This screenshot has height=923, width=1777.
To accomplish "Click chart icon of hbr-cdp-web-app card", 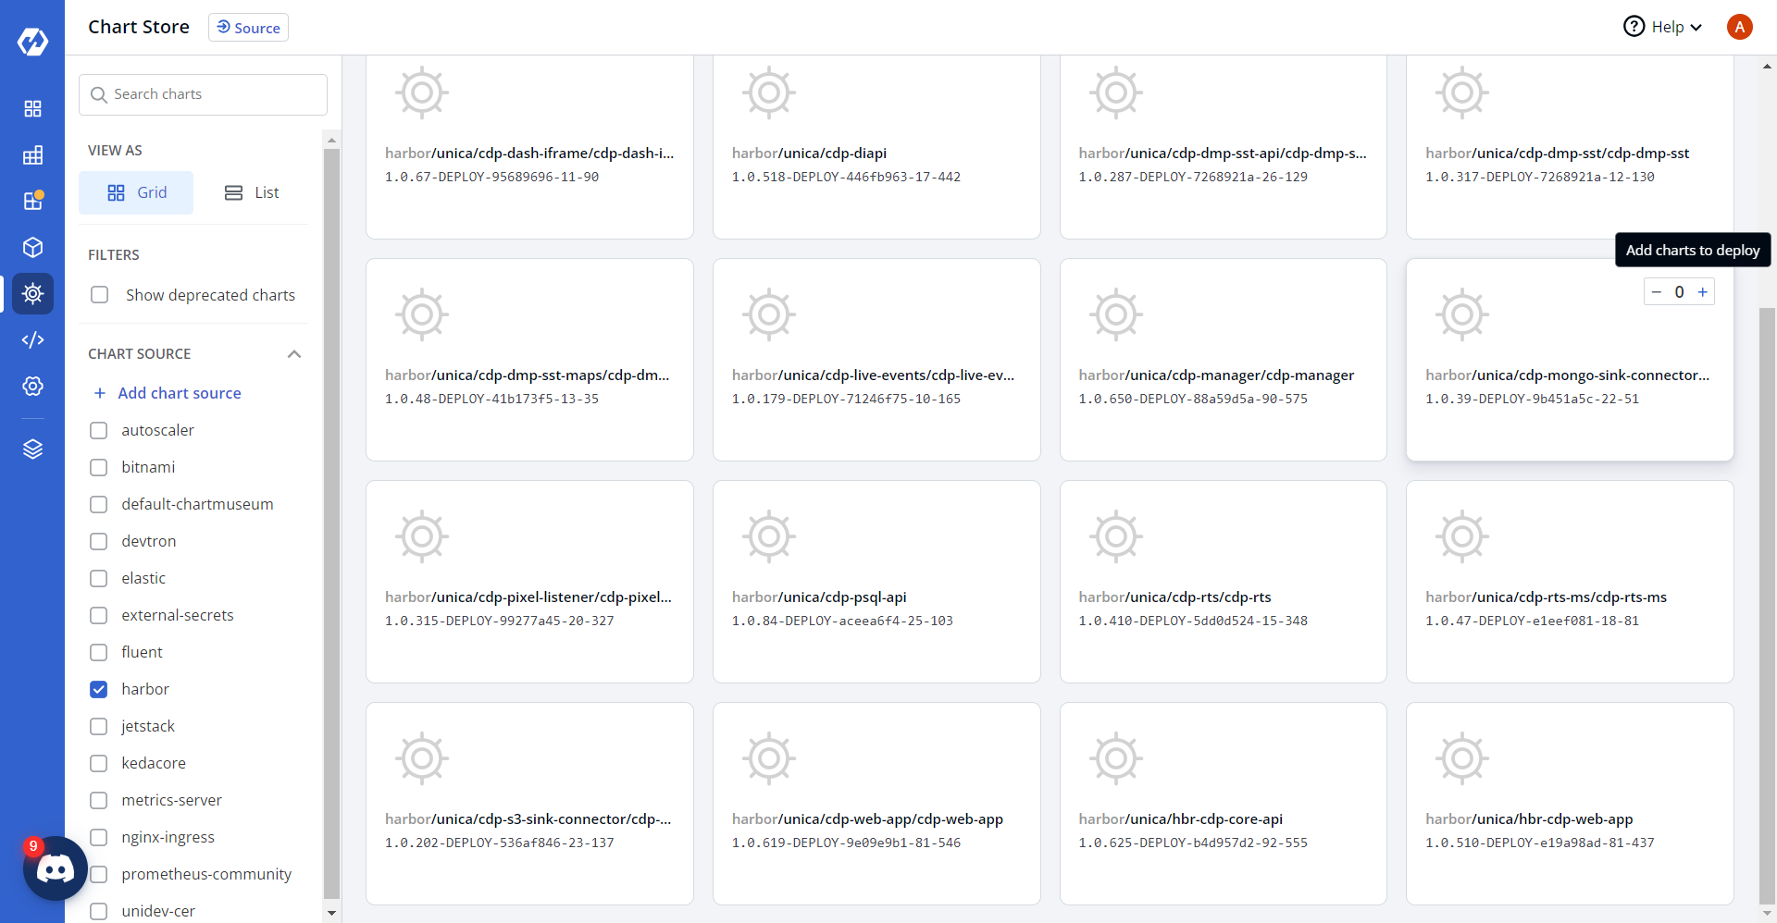I will pos(1462,758).
